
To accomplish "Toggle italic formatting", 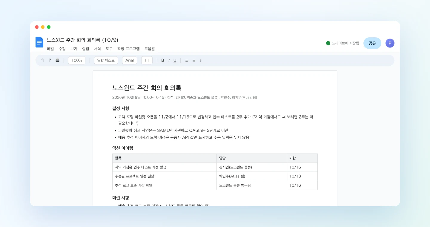I will (169, 60).
